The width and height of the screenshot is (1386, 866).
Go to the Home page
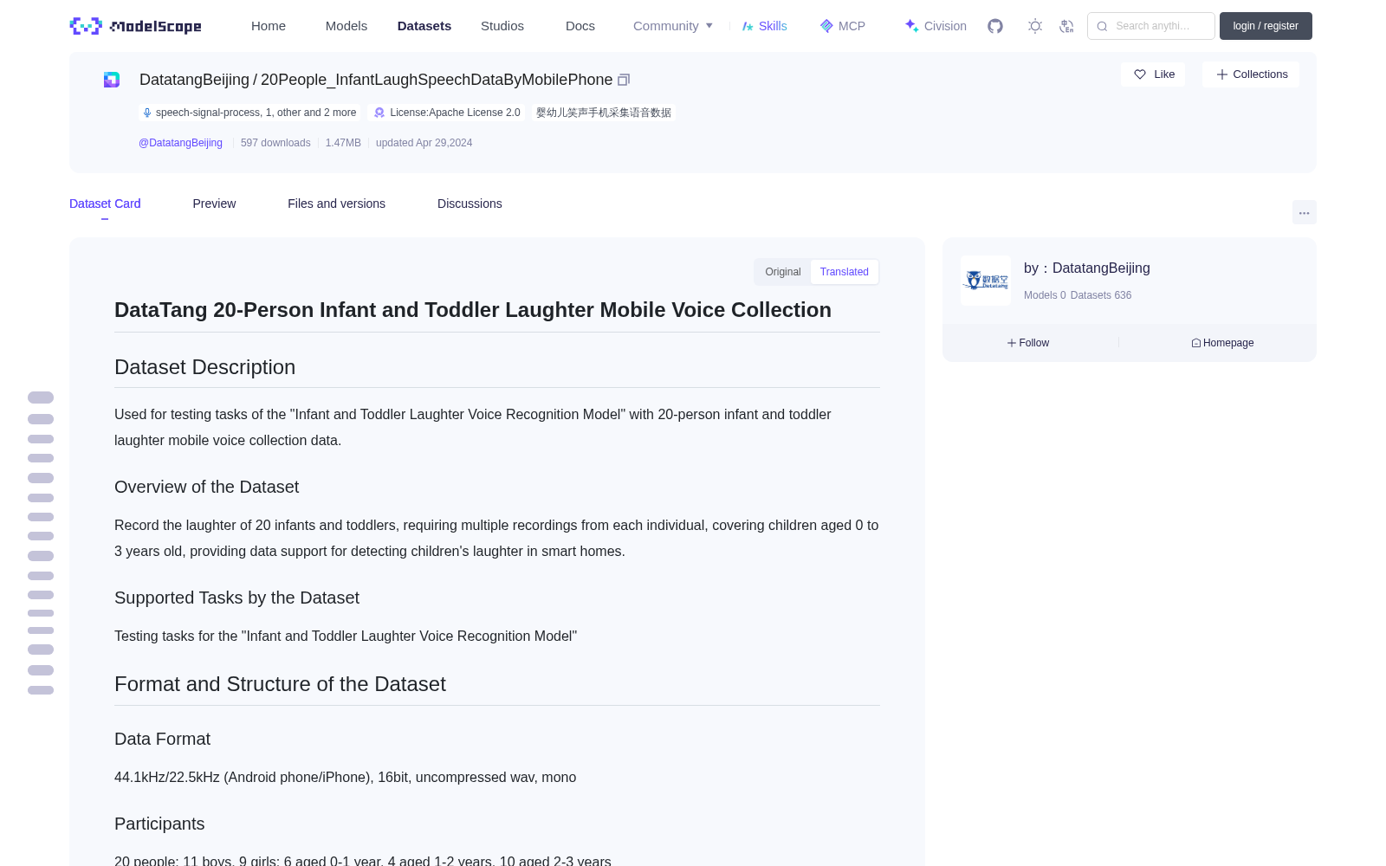269,26
